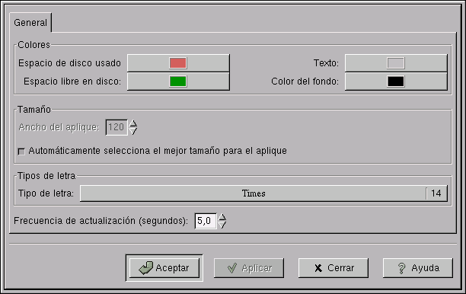Decrease update frequency with the down arrow

[x=222, y=225]
